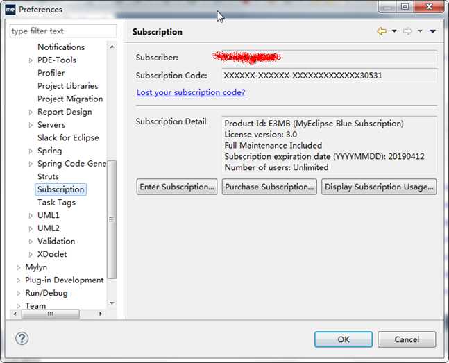Expand the Plug-in Development node
Viewport: 449px width, 363px height.
(18, 280)
